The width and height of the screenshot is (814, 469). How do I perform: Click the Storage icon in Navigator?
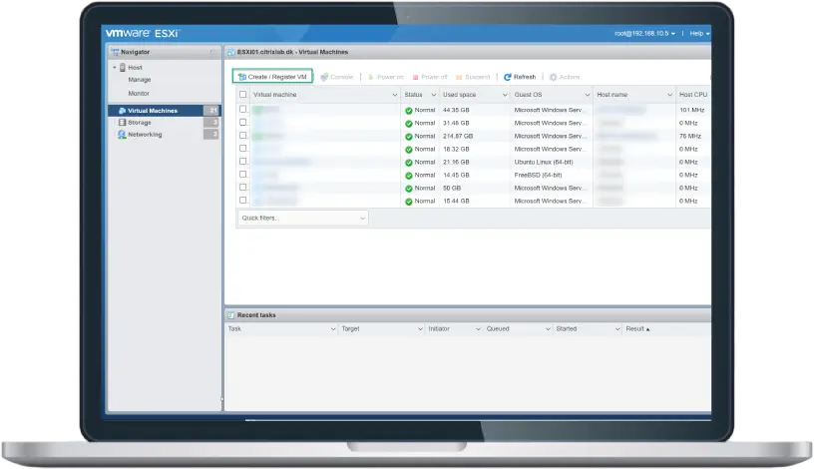[122, 123]
